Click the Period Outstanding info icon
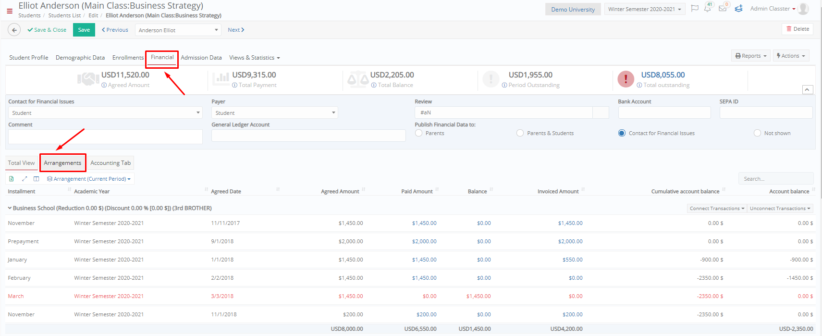This screenshot has width=822, height=336. coord(504,85)
